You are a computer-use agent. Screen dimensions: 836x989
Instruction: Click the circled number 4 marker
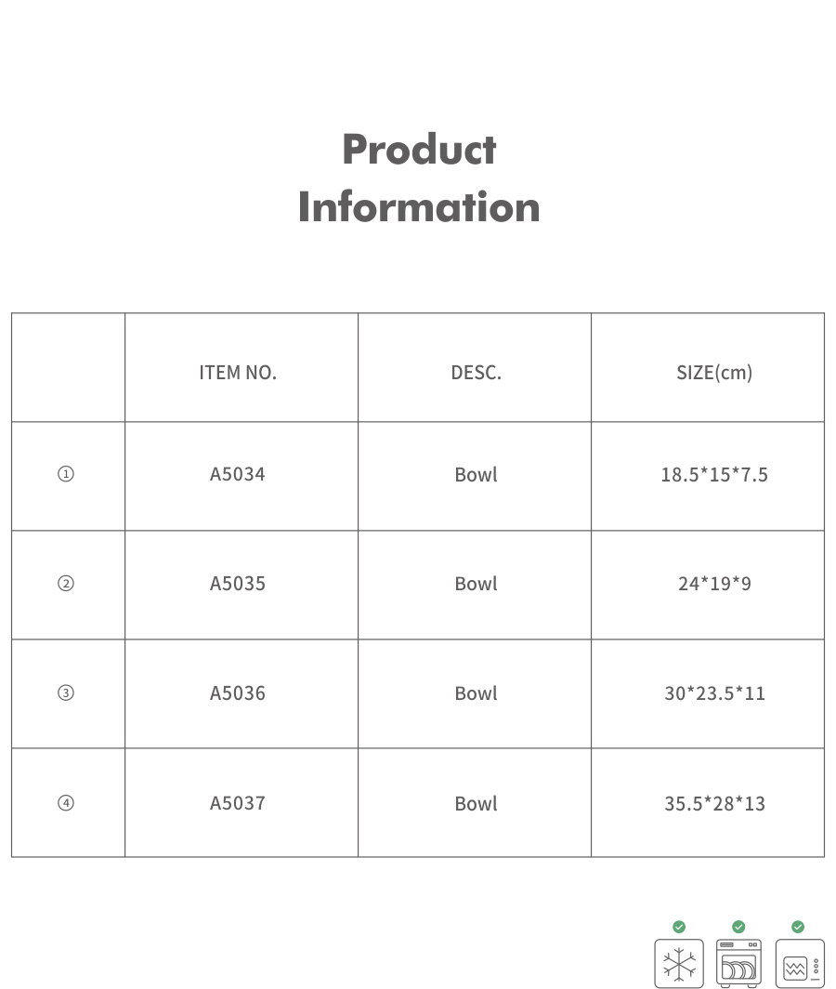66,803
